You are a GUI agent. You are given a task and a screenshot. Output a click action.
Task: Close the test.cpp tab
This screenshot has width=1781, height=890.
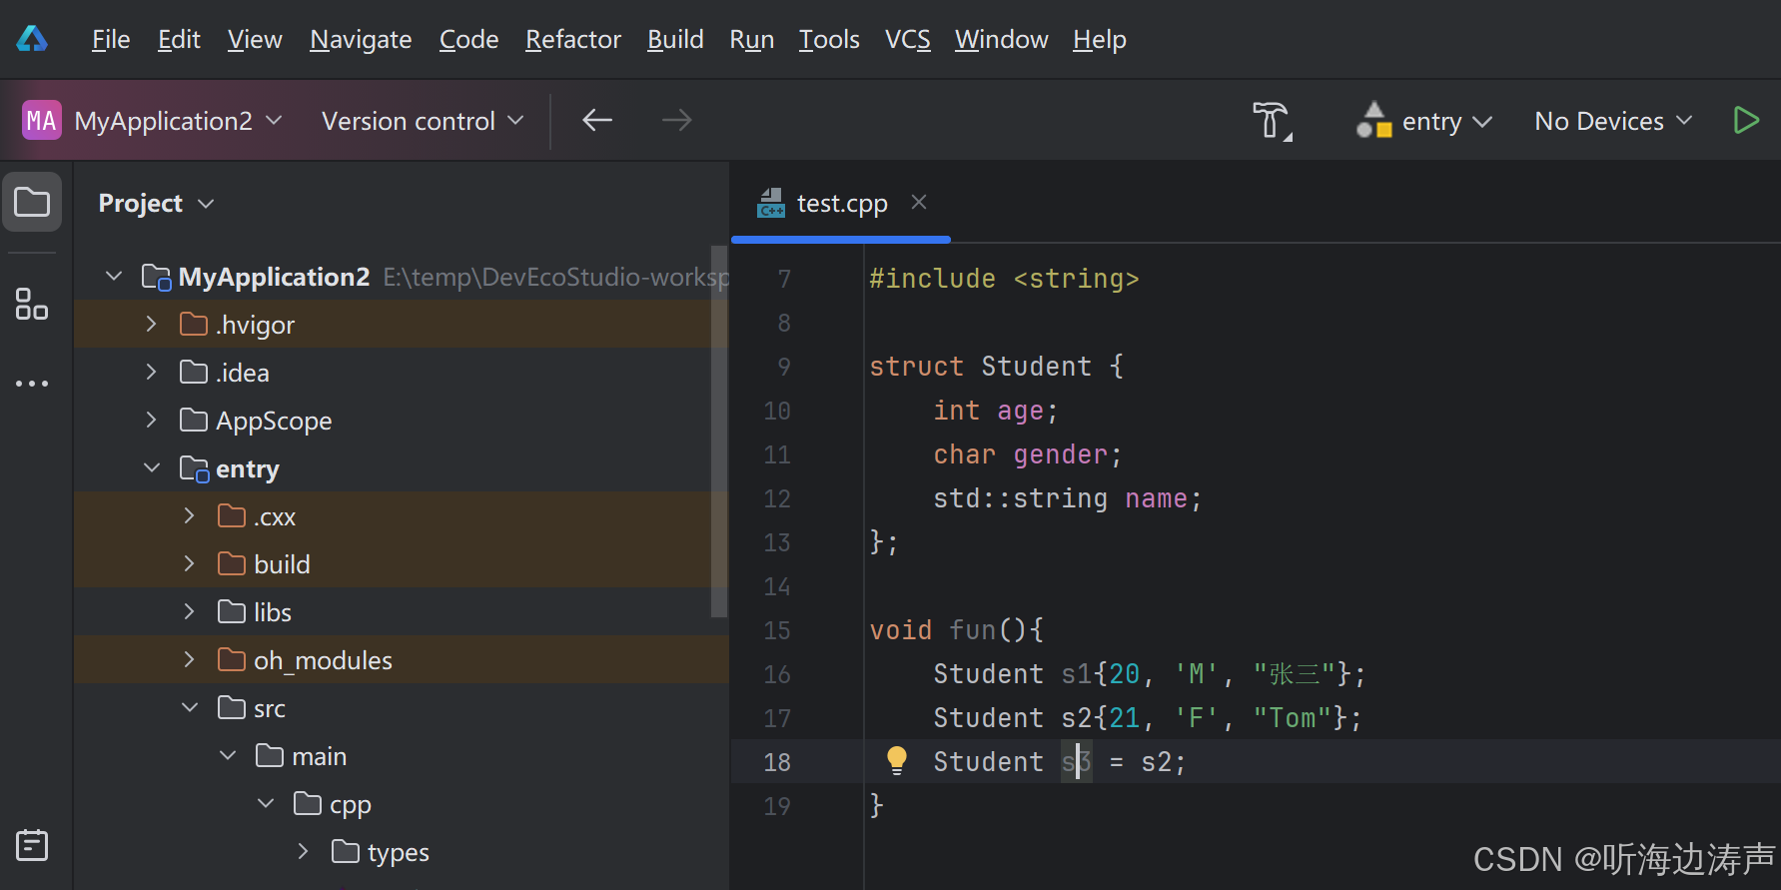click(x=919, y=203)
